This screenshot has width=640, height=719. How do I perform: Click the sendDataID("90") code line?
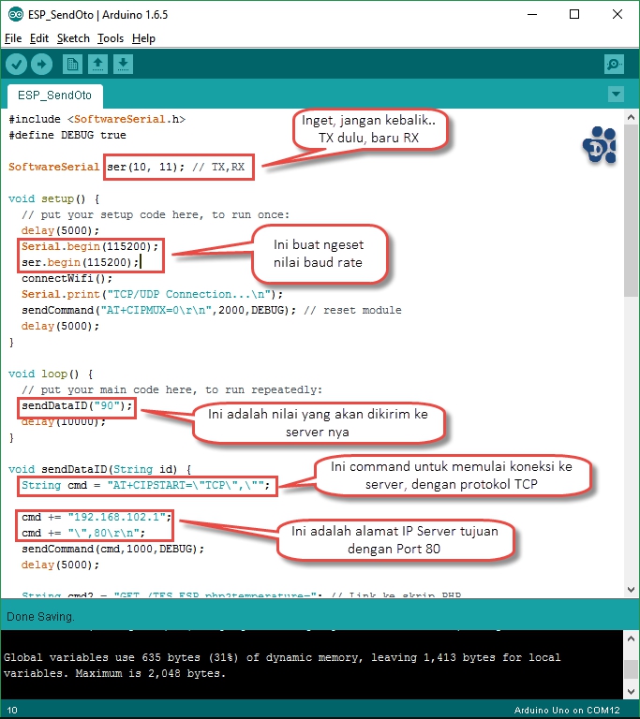78,406
